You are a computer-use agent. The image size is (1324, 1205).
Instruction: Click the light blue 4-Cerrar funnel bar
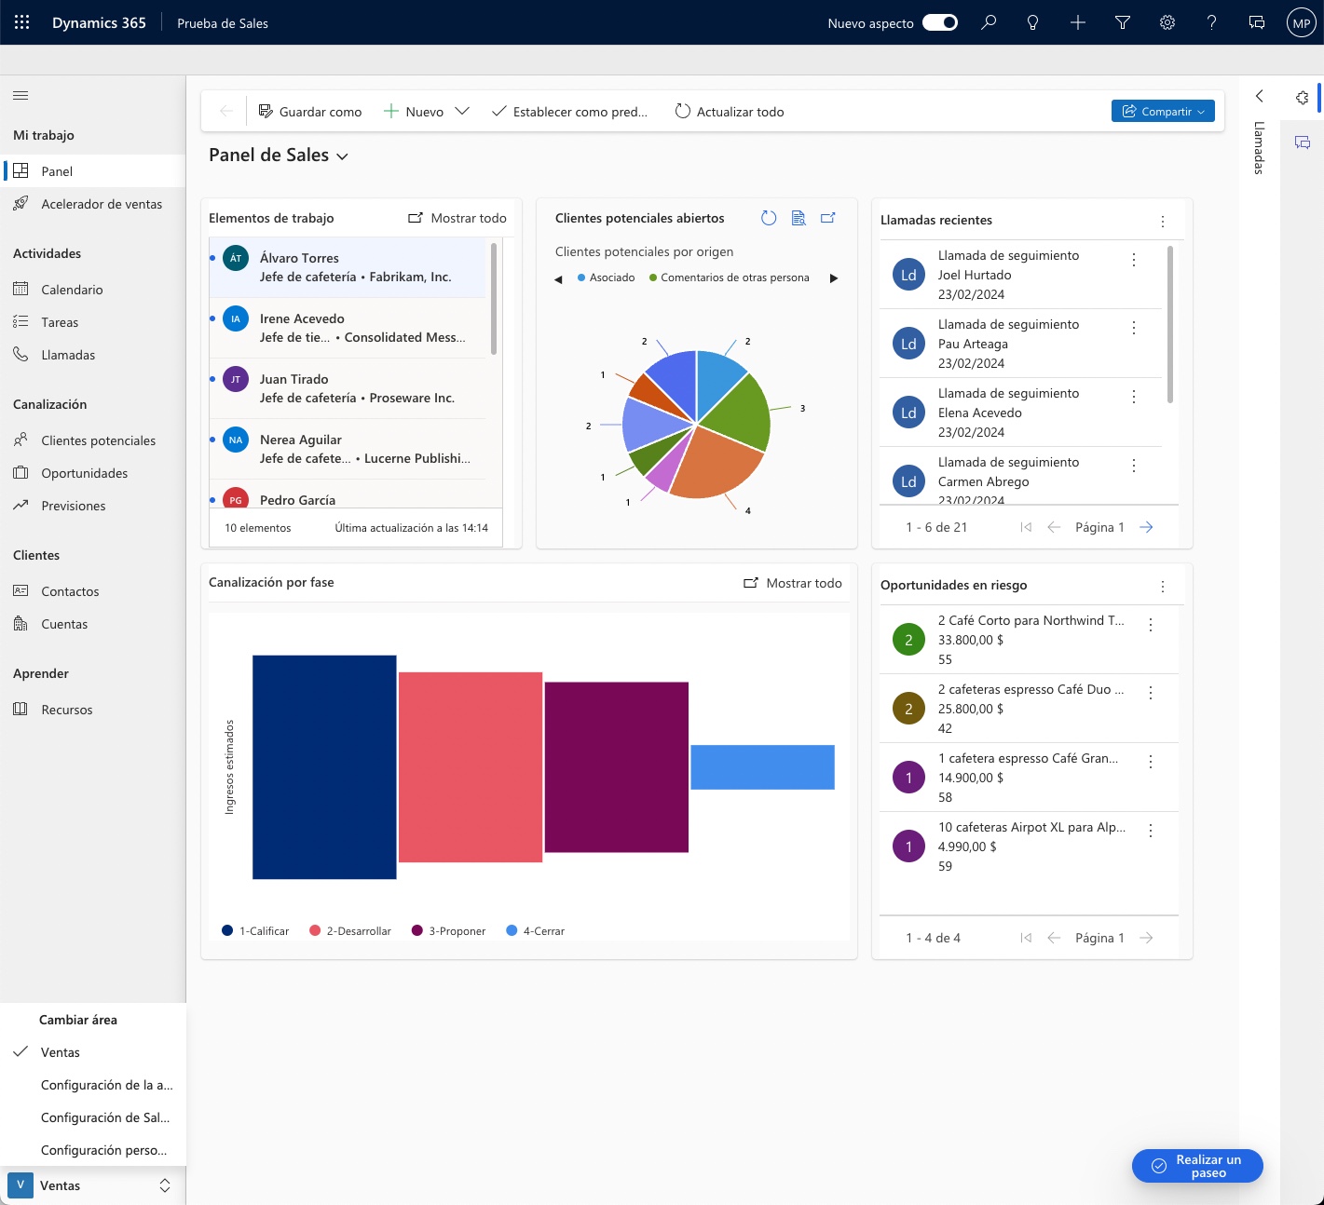[762, 767]
